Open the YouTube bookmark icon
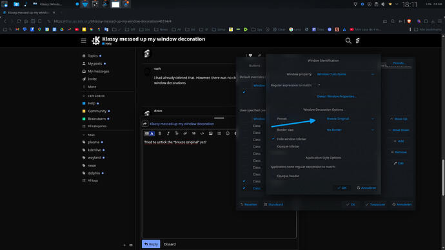 (77, 30)
